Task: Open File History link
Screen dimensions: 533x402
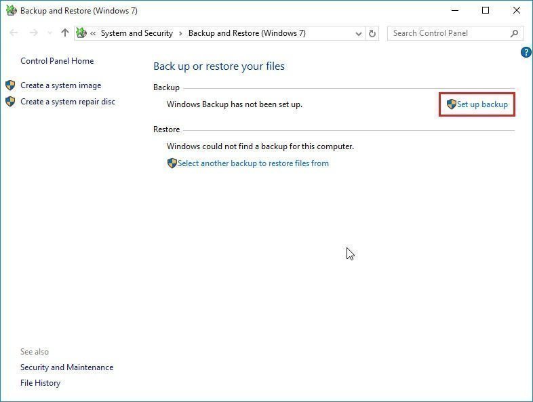Action: point(40,383)
